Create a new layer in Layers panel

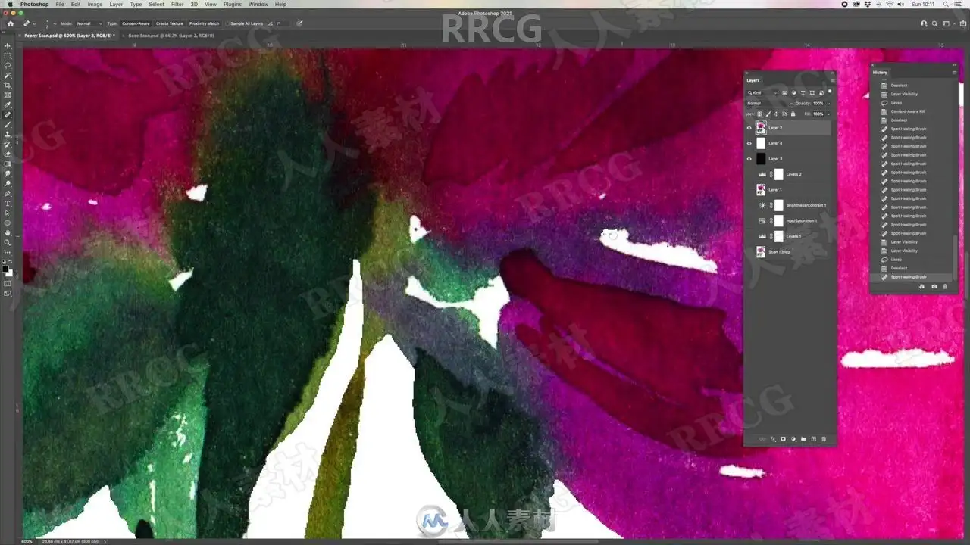coord(814,439)
